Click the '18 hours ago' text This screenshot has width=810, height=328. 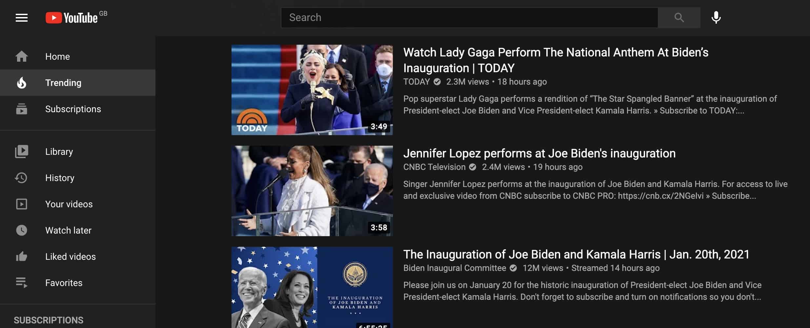(x=522, y=82)
